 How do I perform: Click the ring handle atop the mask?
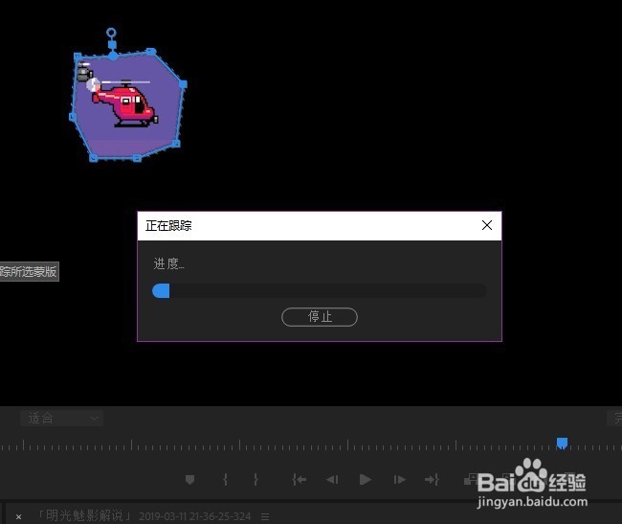click(x=111, y=33)
